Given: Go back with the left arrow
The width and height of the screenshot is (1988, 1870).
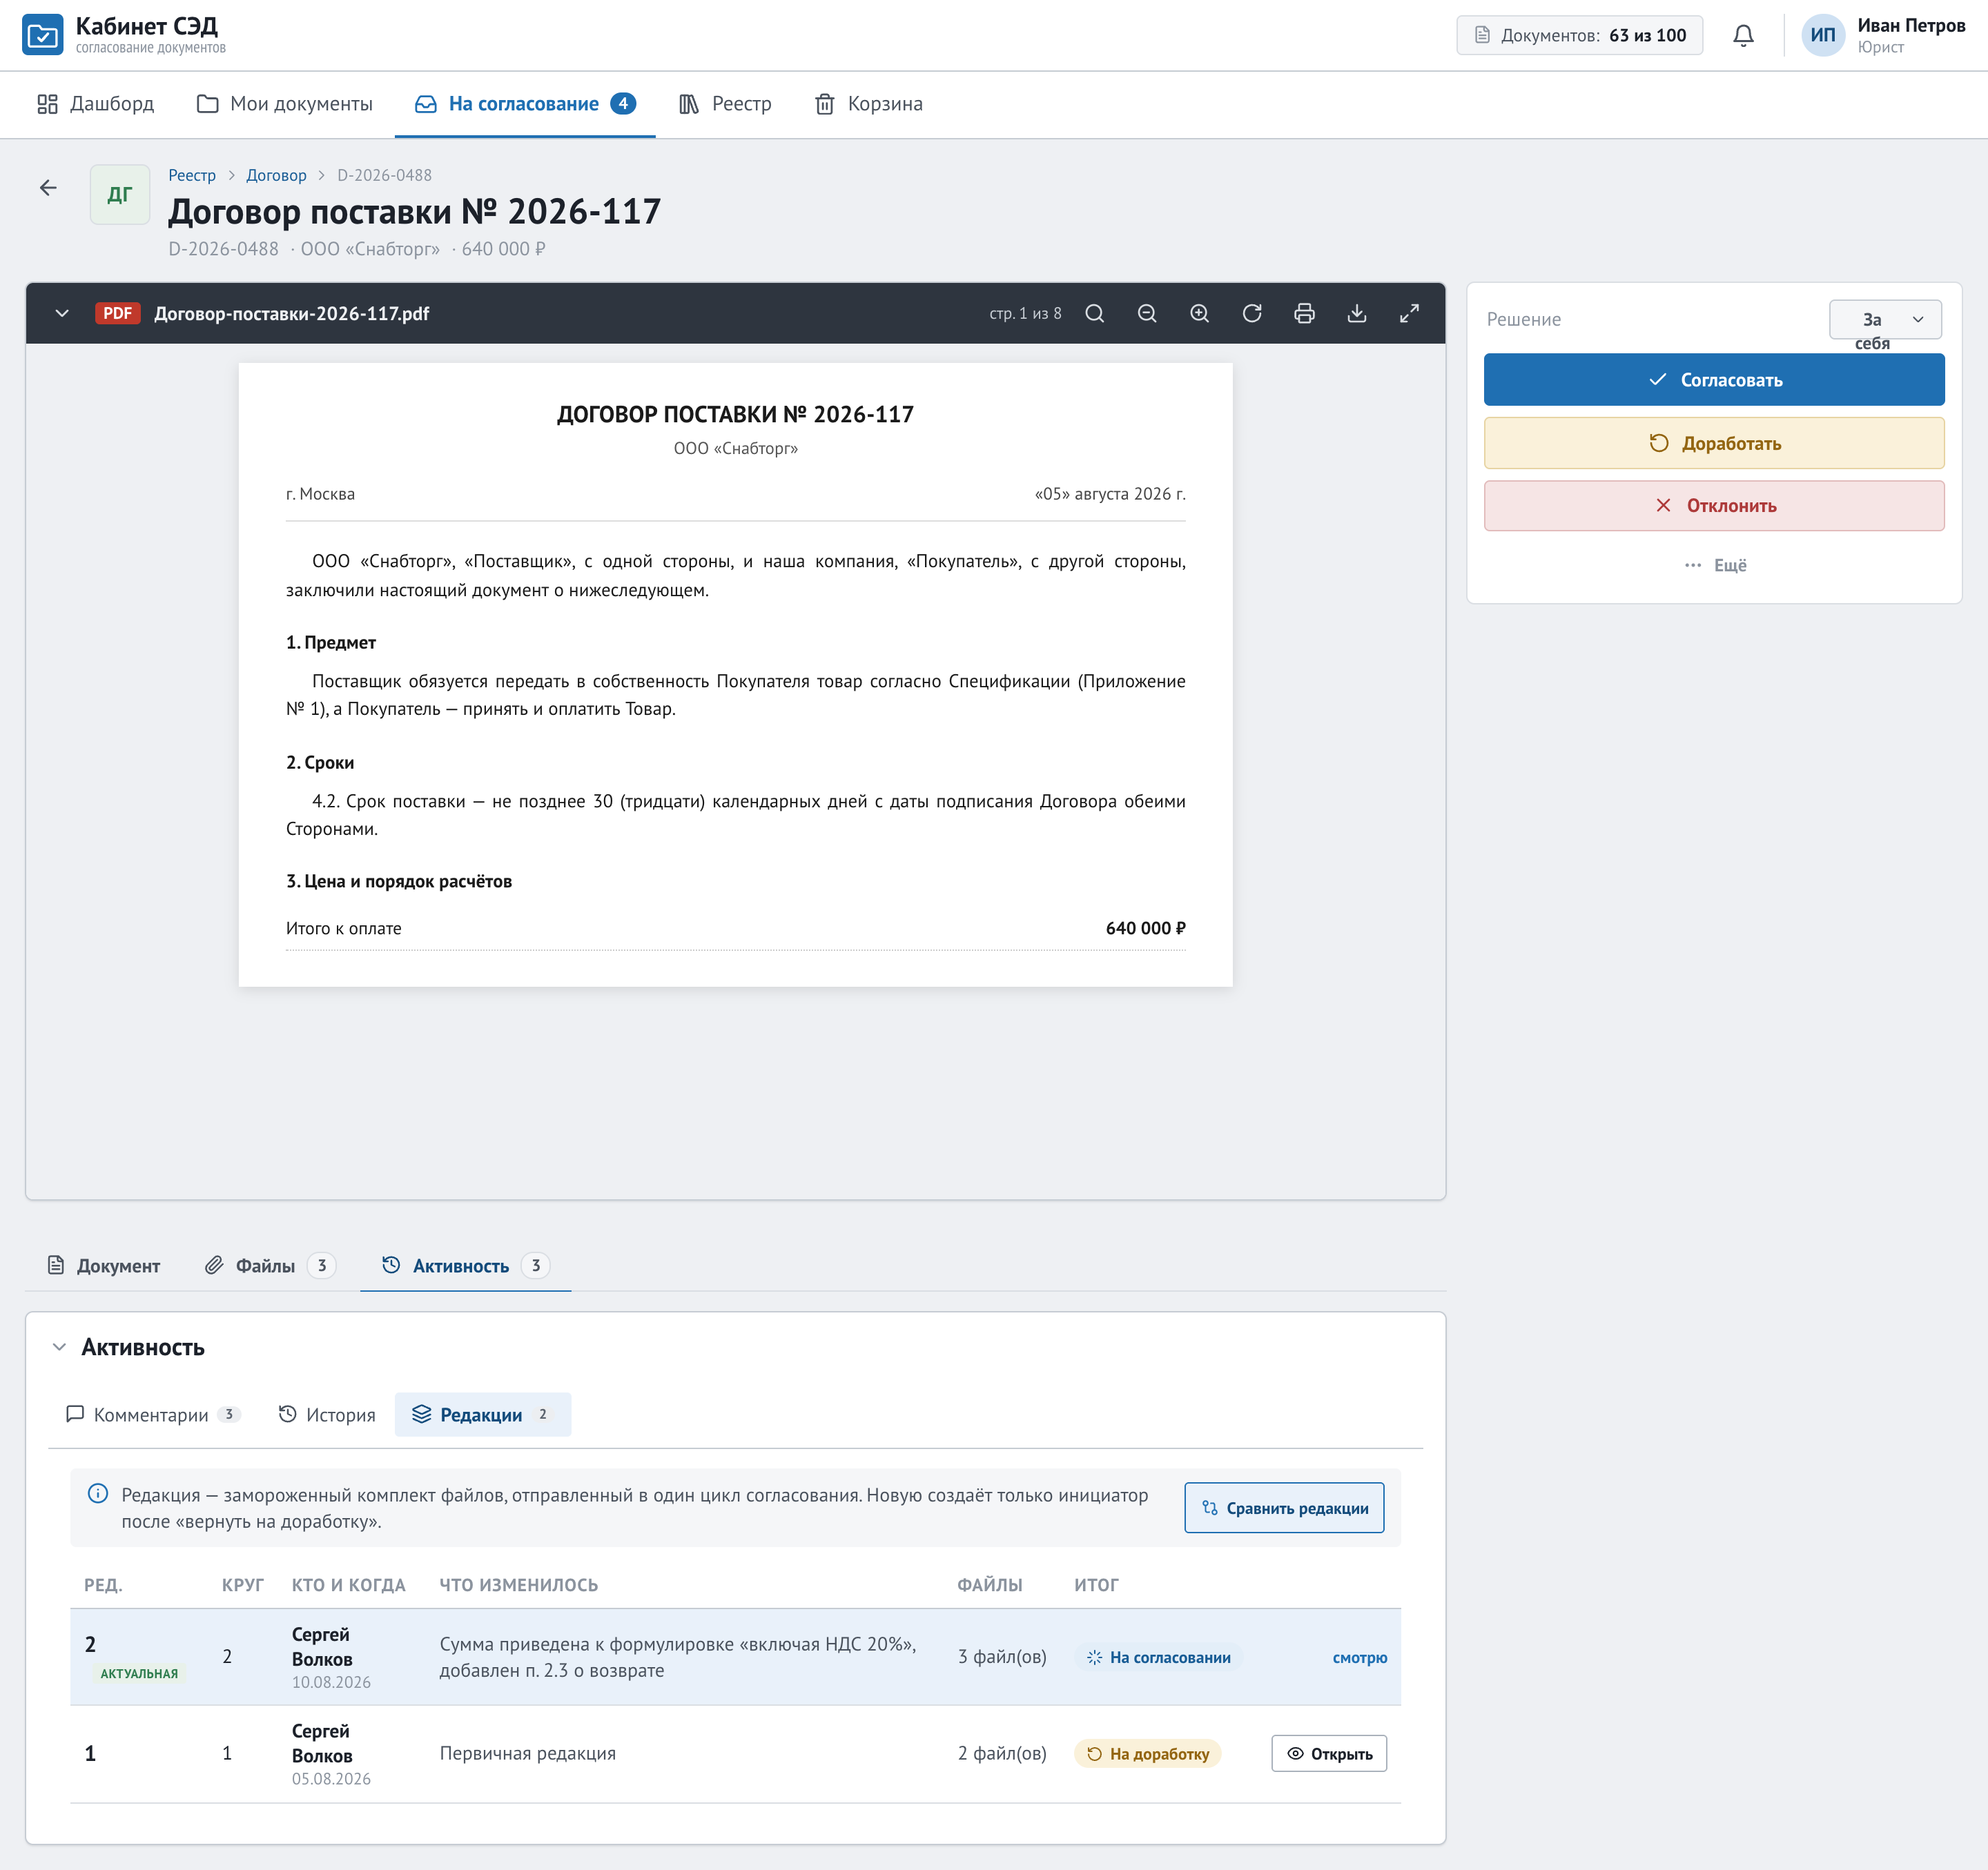Looking at the screenshot, I should coord(48,188).
